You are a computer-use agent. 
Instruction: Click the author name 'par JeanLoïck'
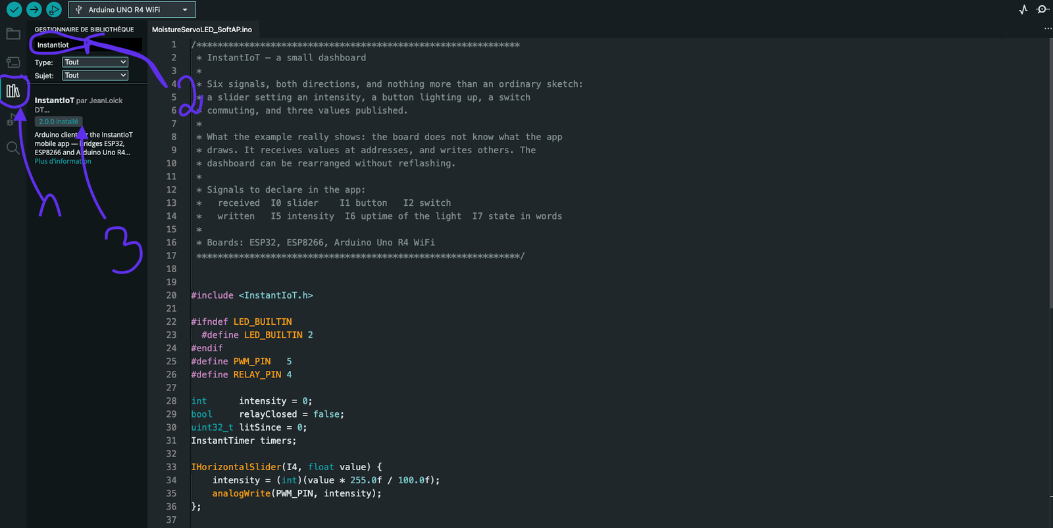(99, 101)
